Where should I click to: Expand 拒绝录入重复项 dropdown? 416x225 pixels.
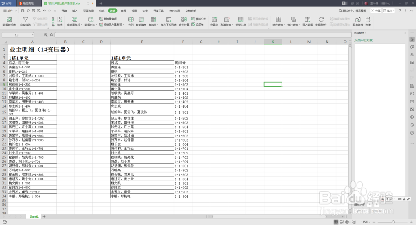124,24
